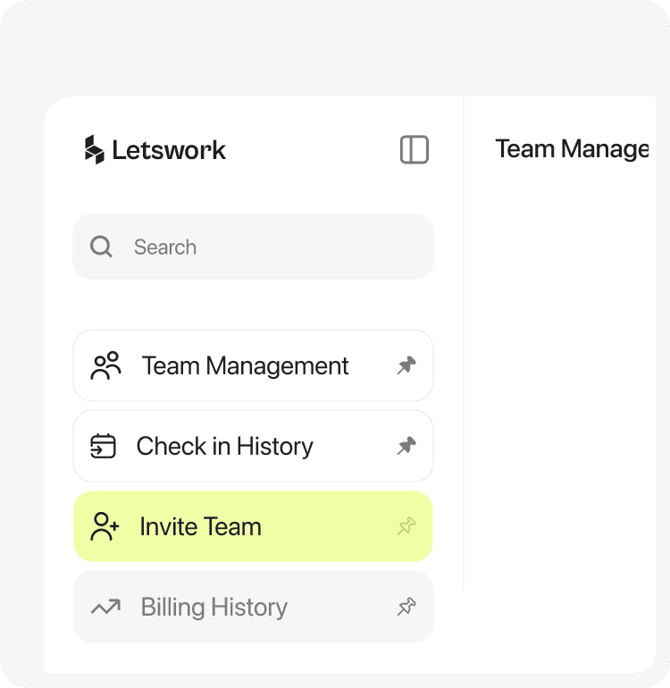Pin the Invite Team item
Screen dimensions: 670x688
(406, 526)
